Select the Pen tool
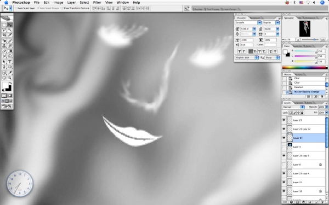Screen dimensions: 329x205 4,67
